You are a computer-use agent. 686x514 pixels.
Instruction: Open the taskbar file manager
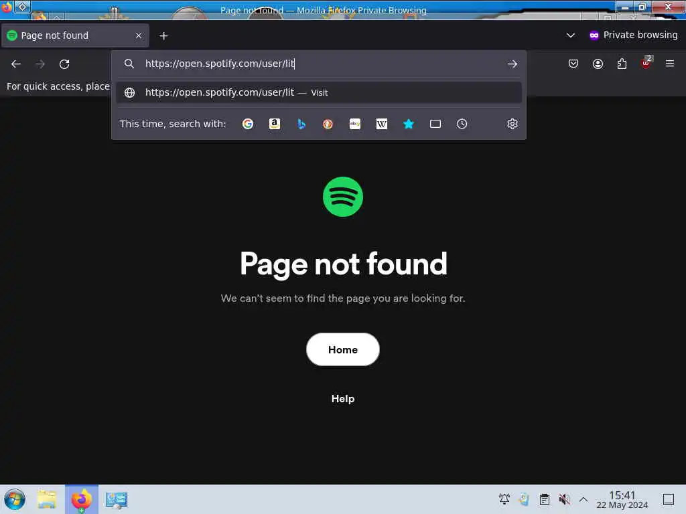pyautogui.click(x=47, y=499)
